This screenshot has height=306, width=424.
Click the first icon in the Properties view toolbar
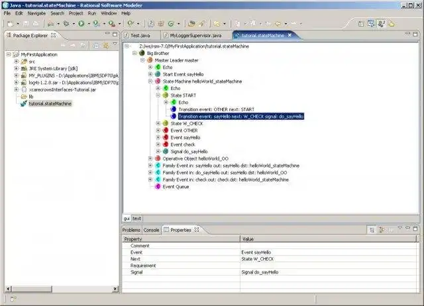pos(372,230)
